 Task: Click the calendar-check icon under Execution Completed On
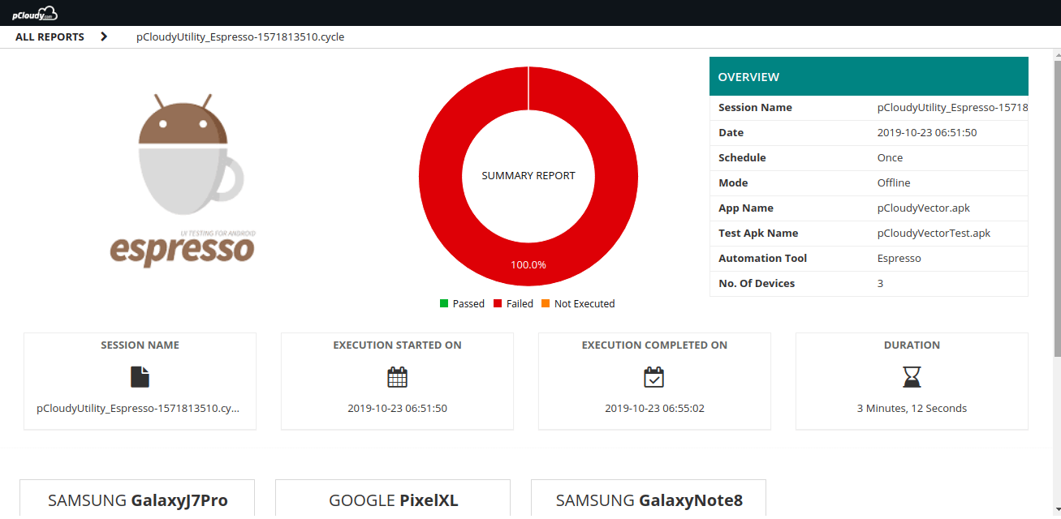click(654, 377)
